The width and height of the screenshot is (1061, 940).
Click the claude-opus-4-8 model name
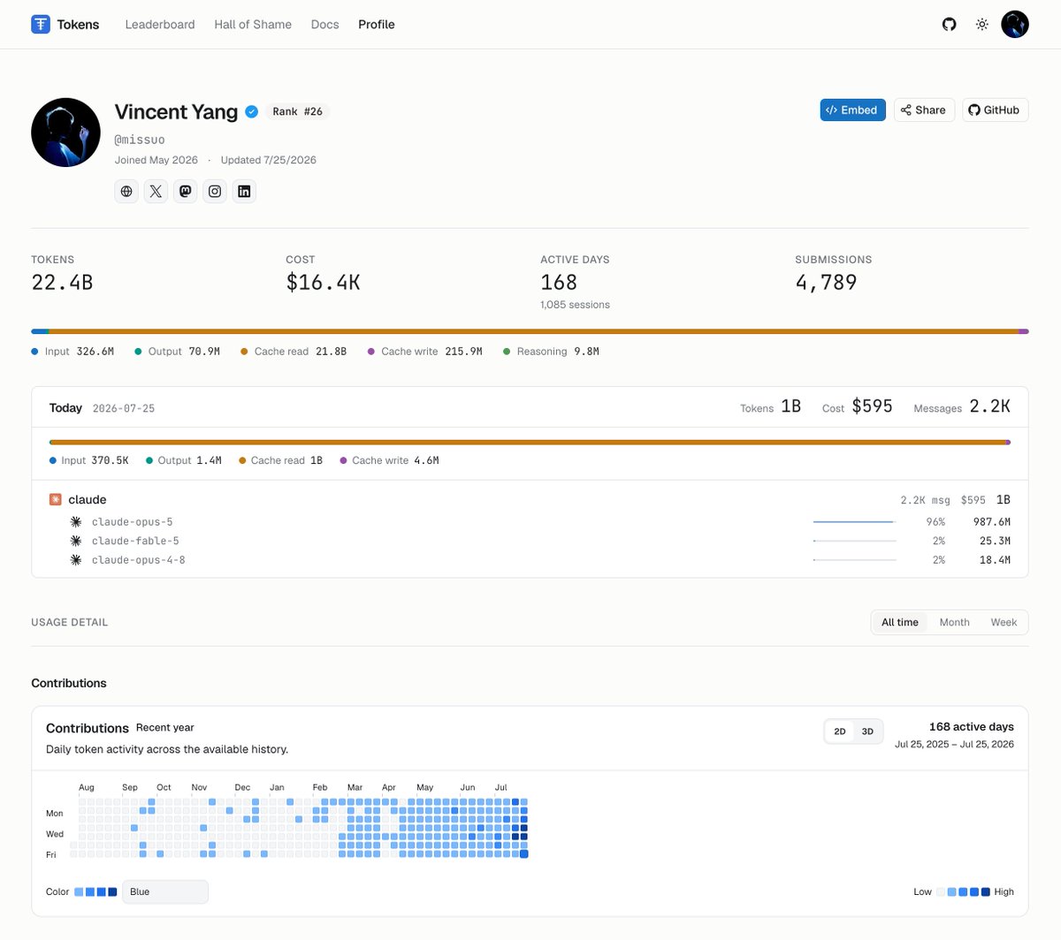point(139,560)
